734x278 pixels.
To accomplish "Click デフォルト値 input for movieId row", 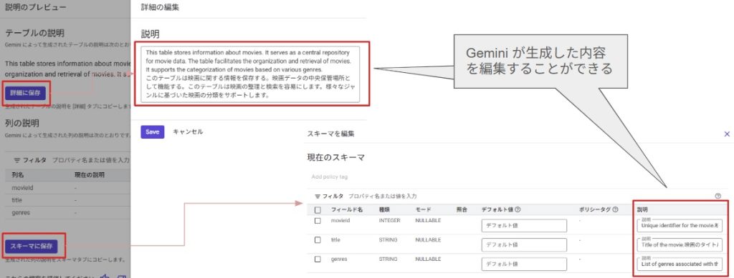I will click(x=524, y=226).
